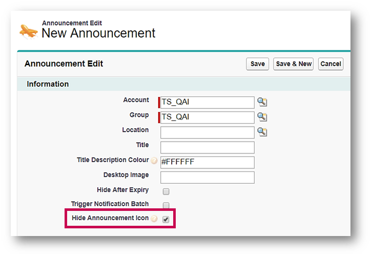Open the Account lookup magnifier icon

(262, 102)
